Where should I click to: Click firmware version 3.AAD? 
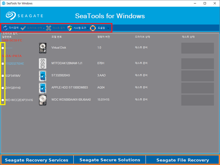click(101, 75)
